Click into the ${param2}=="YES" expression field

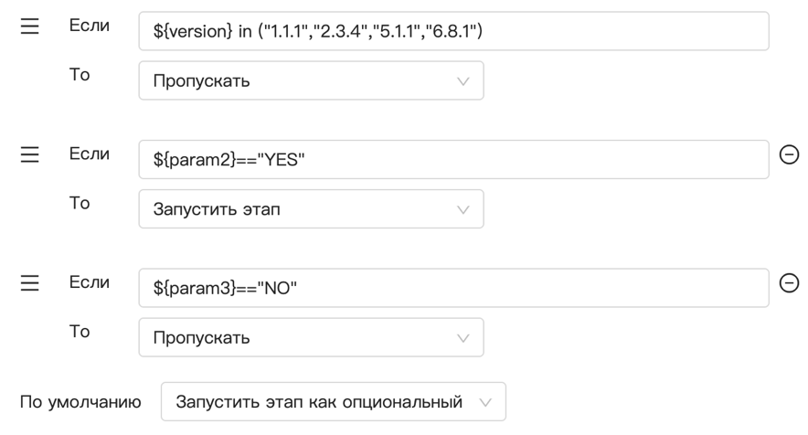[452, 160]
